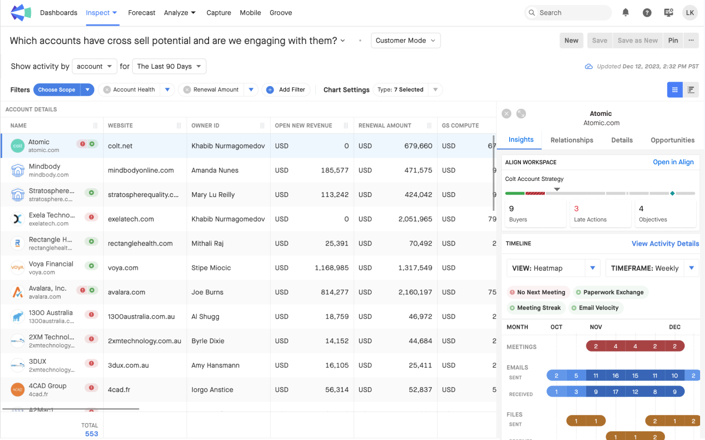Toggle the Email Velocity chip
Viewport: 705px width, 440px height.
coord(595,308)
